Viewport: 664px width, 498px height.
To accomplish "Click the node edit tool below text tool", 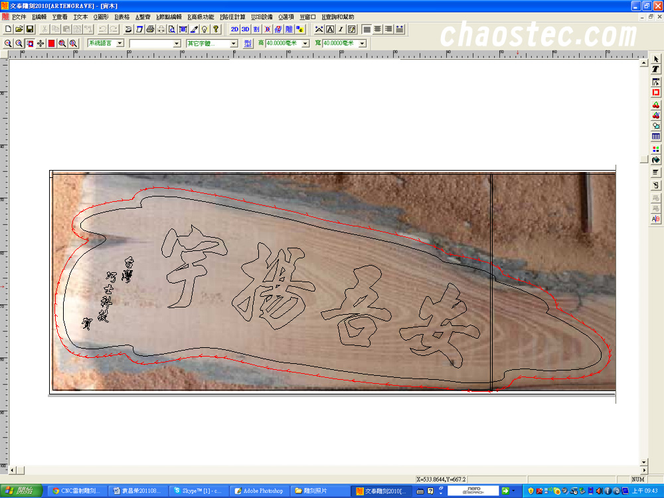I will (656, 82).
